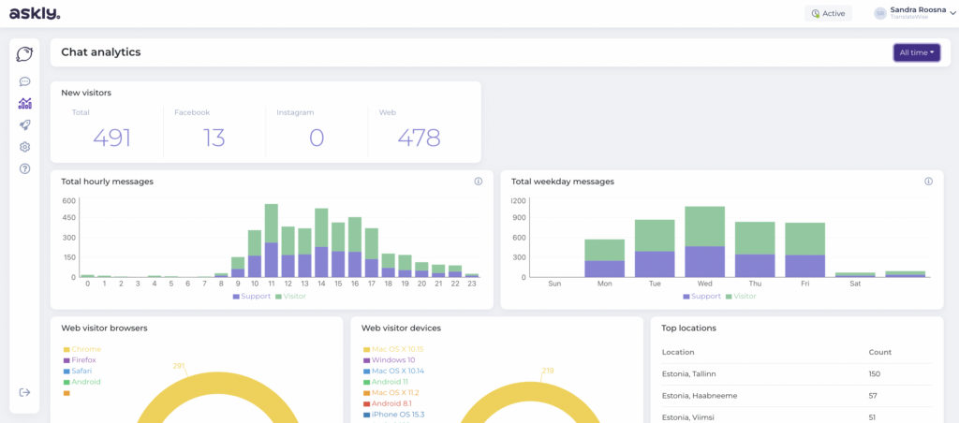
Task: Toggle Android in the browsers legend
Action: click(82, 382)
